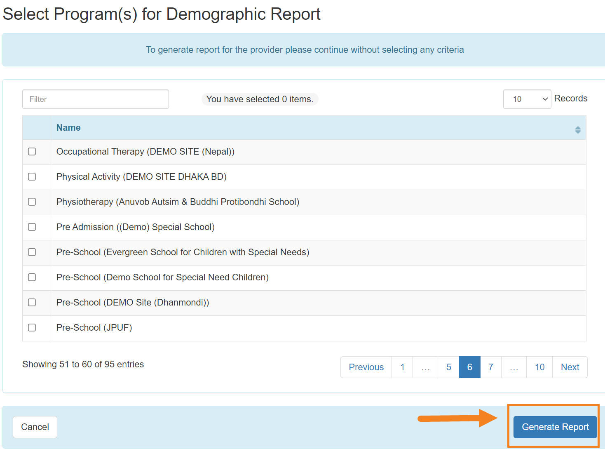Click the Name column header
This screenshot has height=456, width=605.
click(68, 128)
